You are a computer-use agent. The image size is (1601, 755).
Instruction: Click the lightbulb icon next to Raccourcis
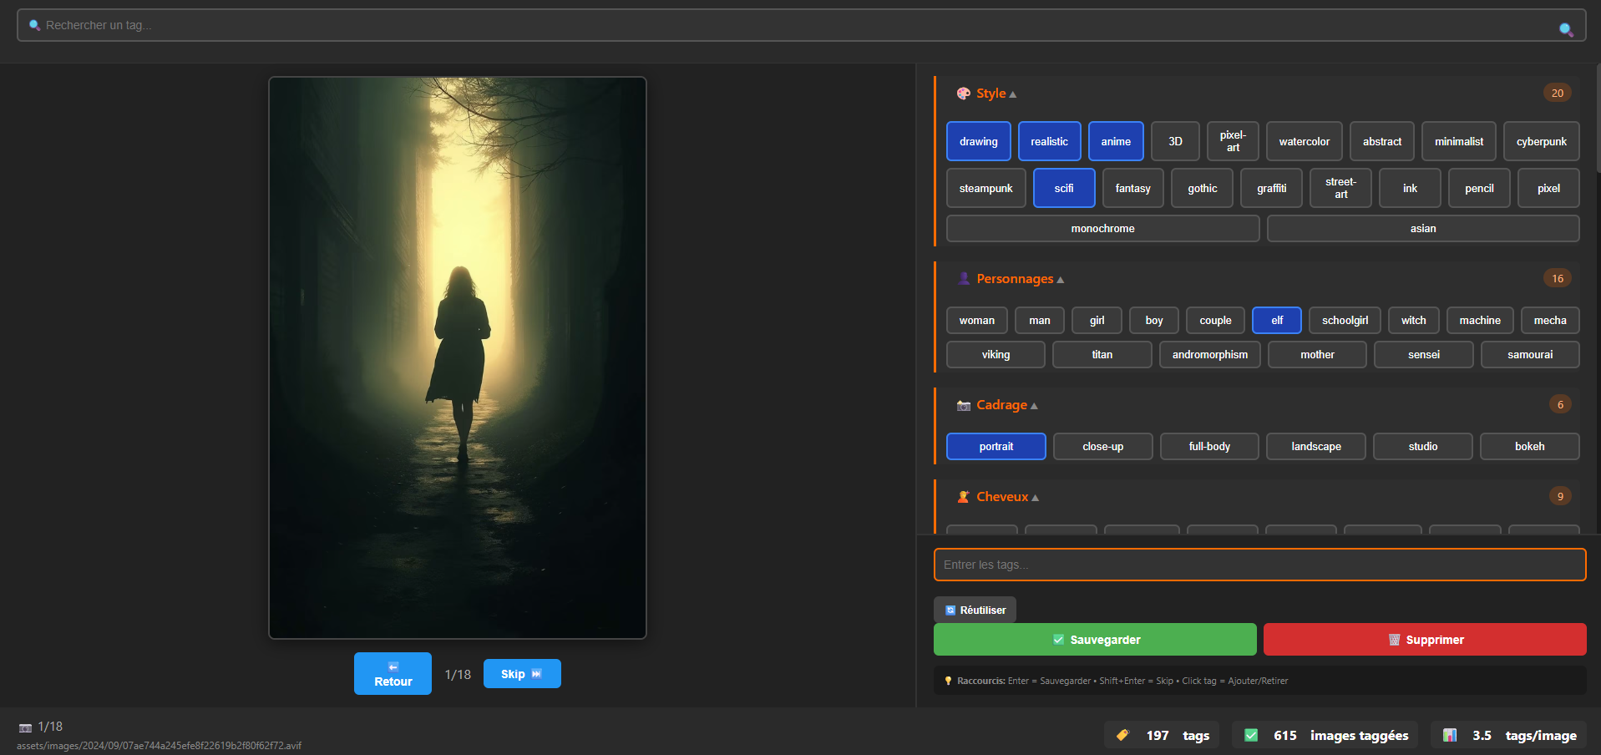click(x=946, y=681)
